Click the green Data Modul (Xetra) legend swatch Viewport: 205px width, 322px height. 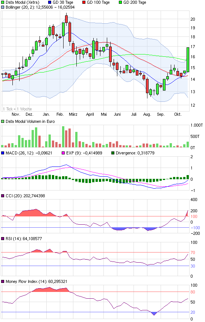3,3
